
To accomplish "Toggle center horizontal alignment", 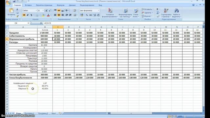I will [x=59, y=15].
